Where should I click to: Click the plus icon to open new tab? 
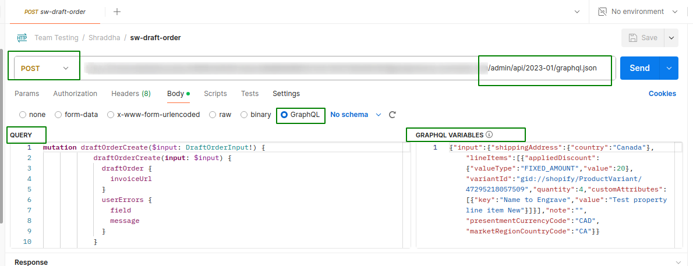pos(117,12)
